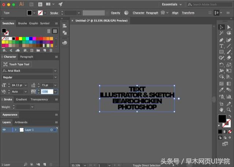Select the Rotate tool
Viewport: 234px width, 167px height.
point(221,65)
